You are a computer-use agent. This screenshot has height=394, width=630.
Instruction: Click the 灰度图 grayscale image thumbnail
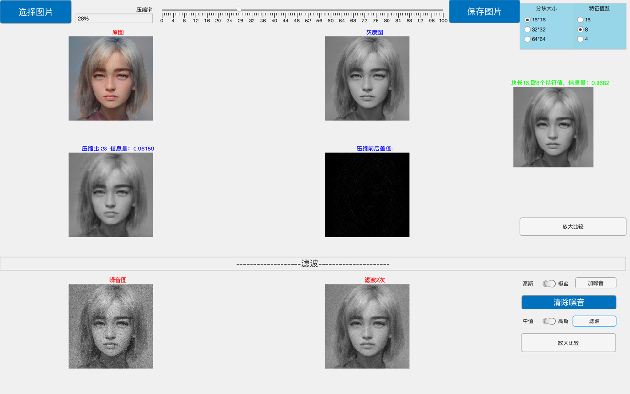pyautogui.click(x=367, y=78)
